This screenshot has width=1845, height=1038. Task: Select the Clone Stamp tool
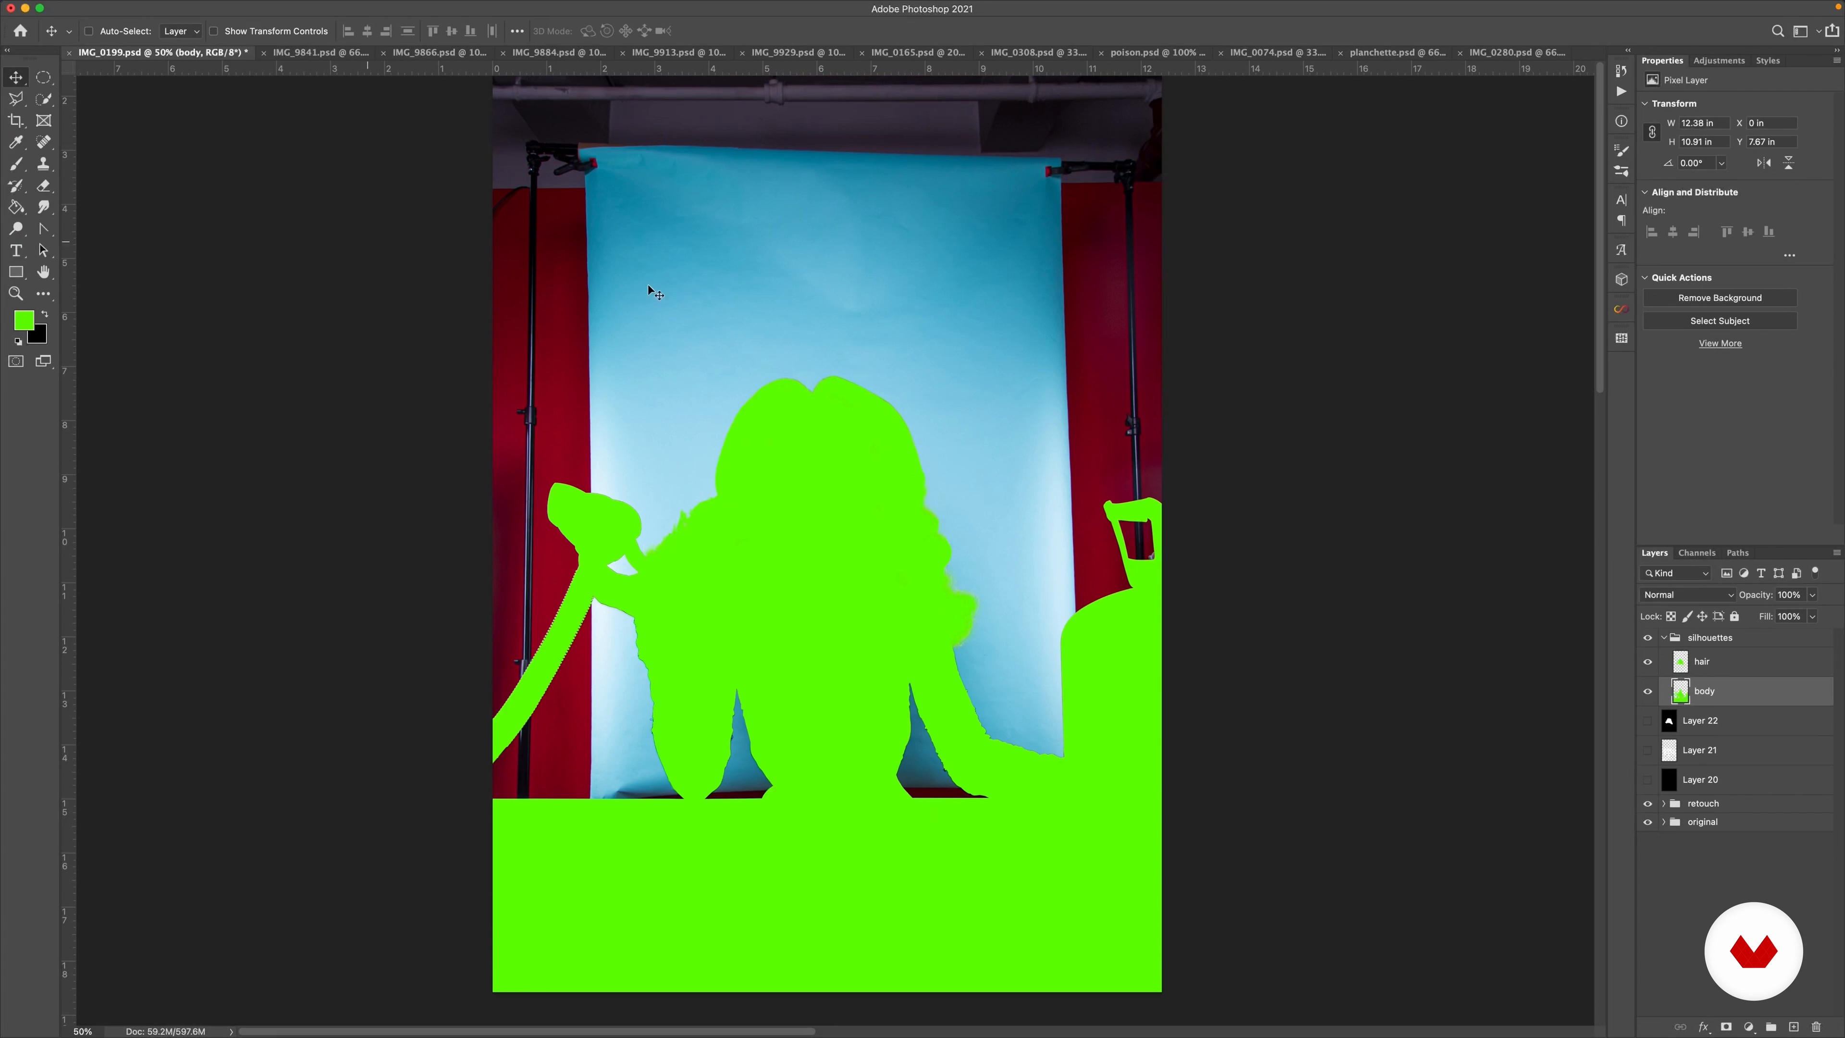point(44,164)
